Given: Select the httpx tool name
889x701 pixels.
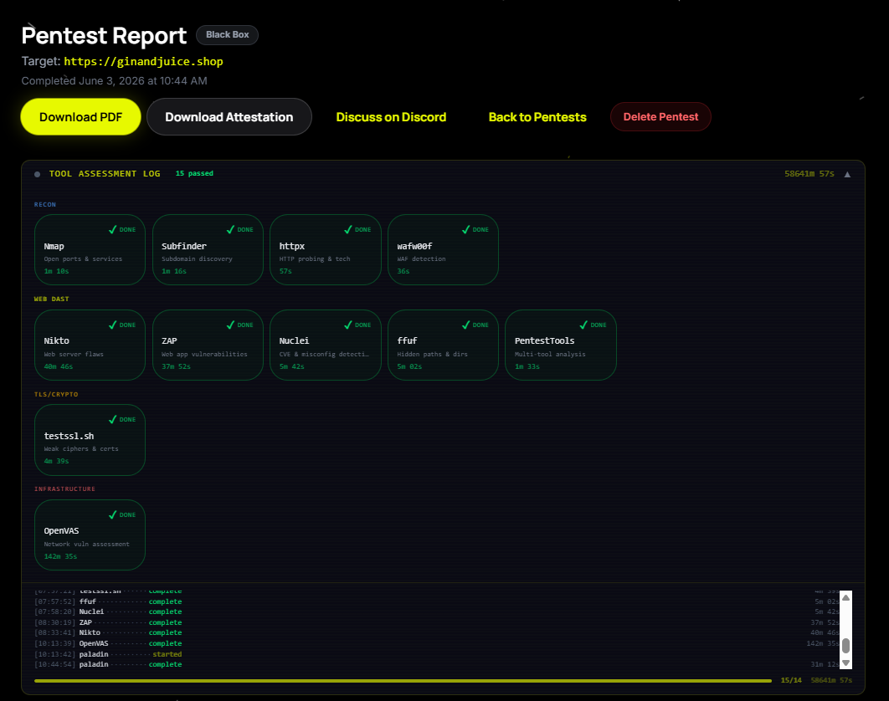Looking at the screenshot, I should click(x=292, y=246).
